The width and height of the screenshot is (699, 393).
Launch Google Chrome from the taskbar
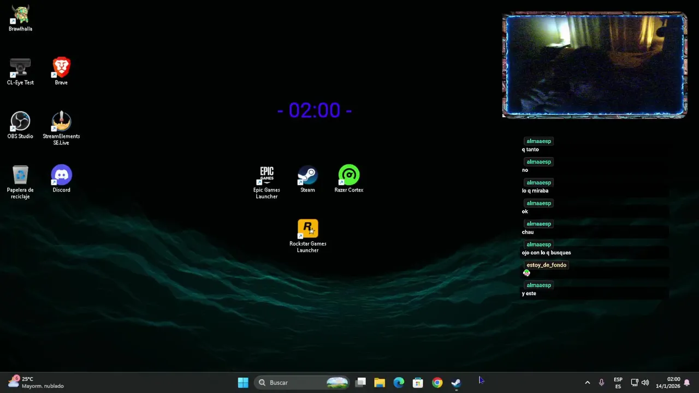tap(437, 383)
